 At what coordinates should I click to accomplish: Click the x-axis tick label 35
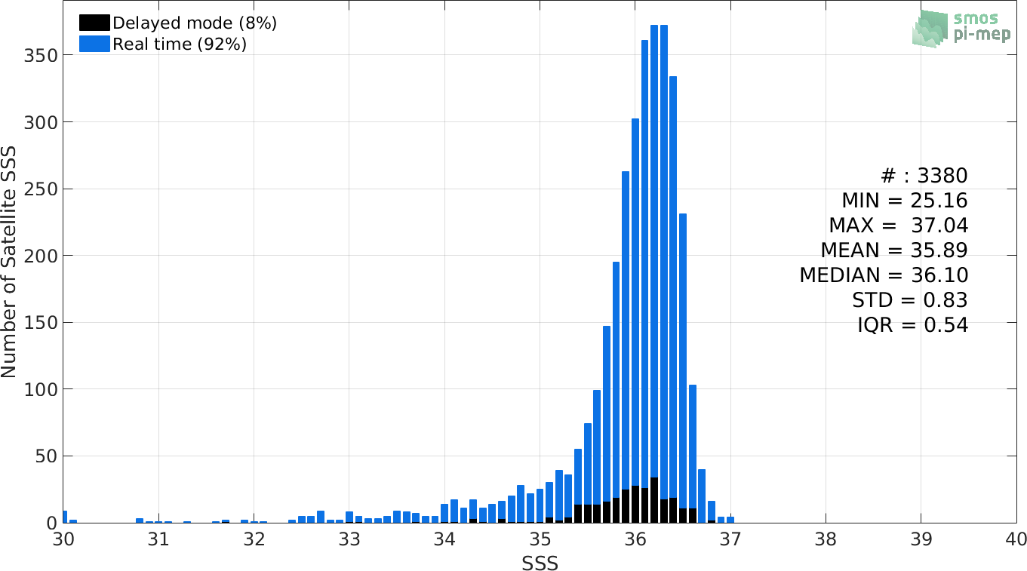coord(540,540)
